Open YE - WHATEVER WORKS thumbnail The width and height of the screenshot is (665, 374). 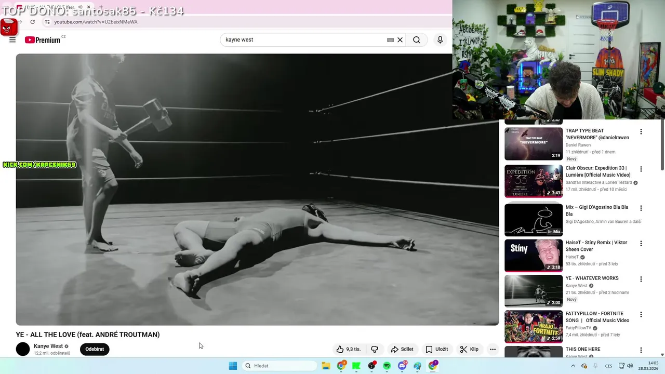[534, 291]
